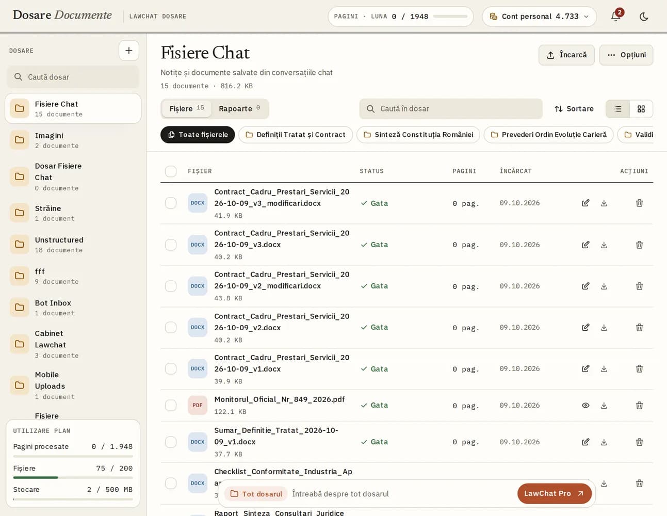Delete Contract_Cadru v2.docx file

coord(639,327)
